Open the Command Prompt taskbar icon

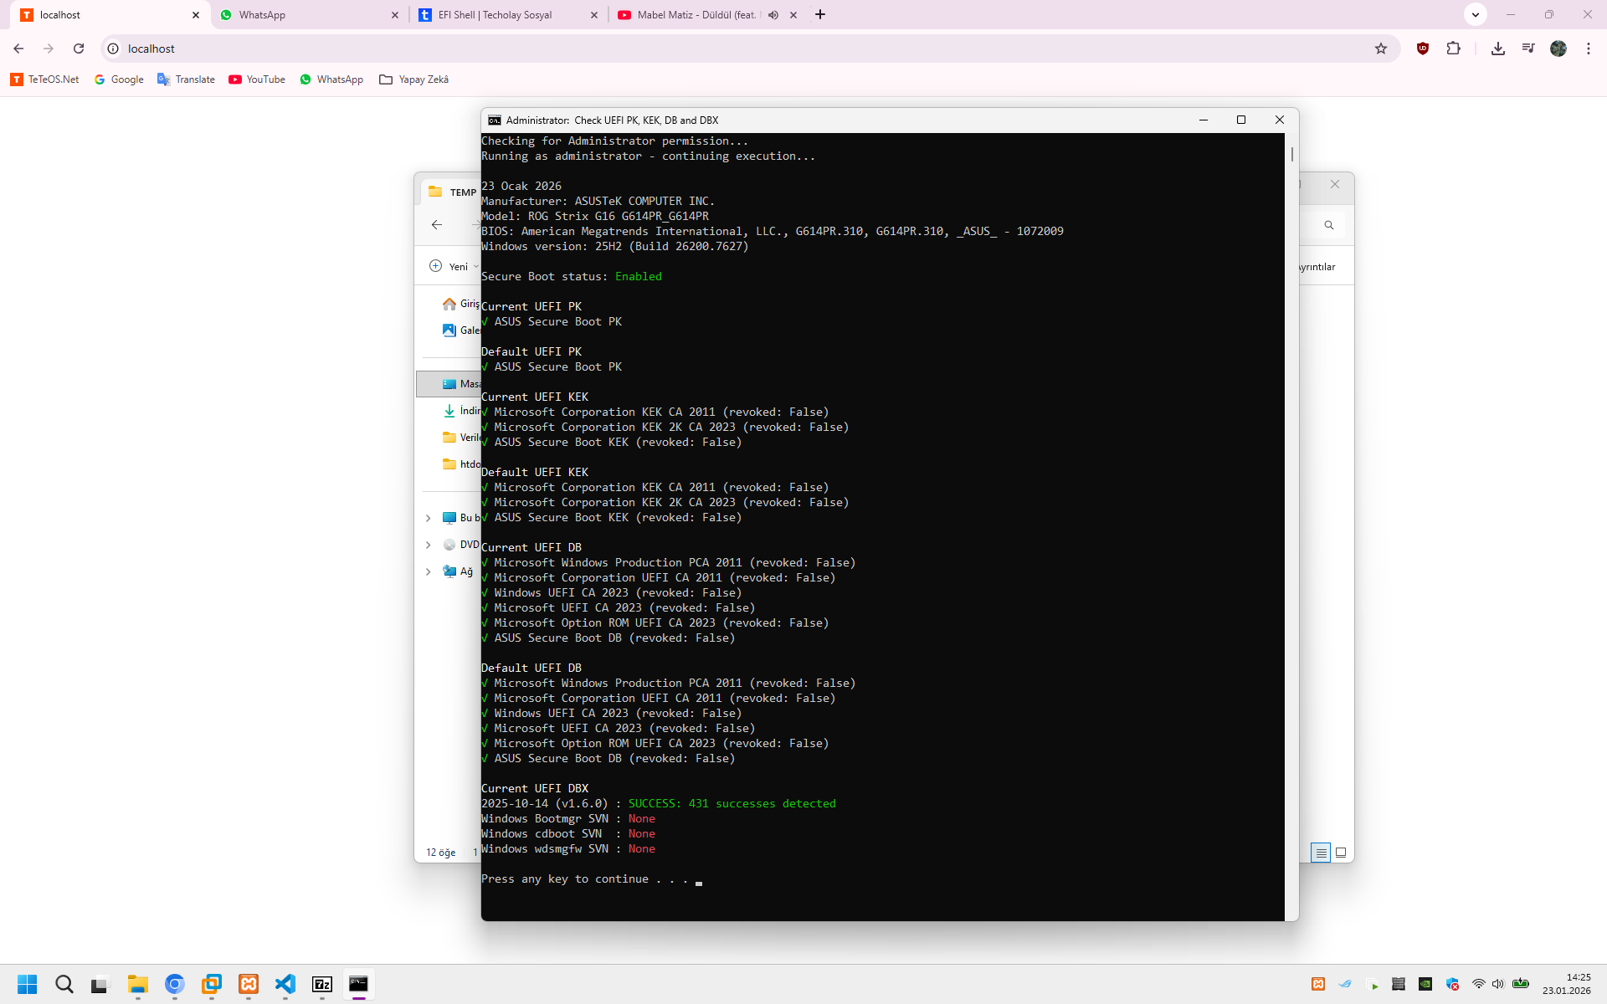pyautogui.click(x=359, y=984)
